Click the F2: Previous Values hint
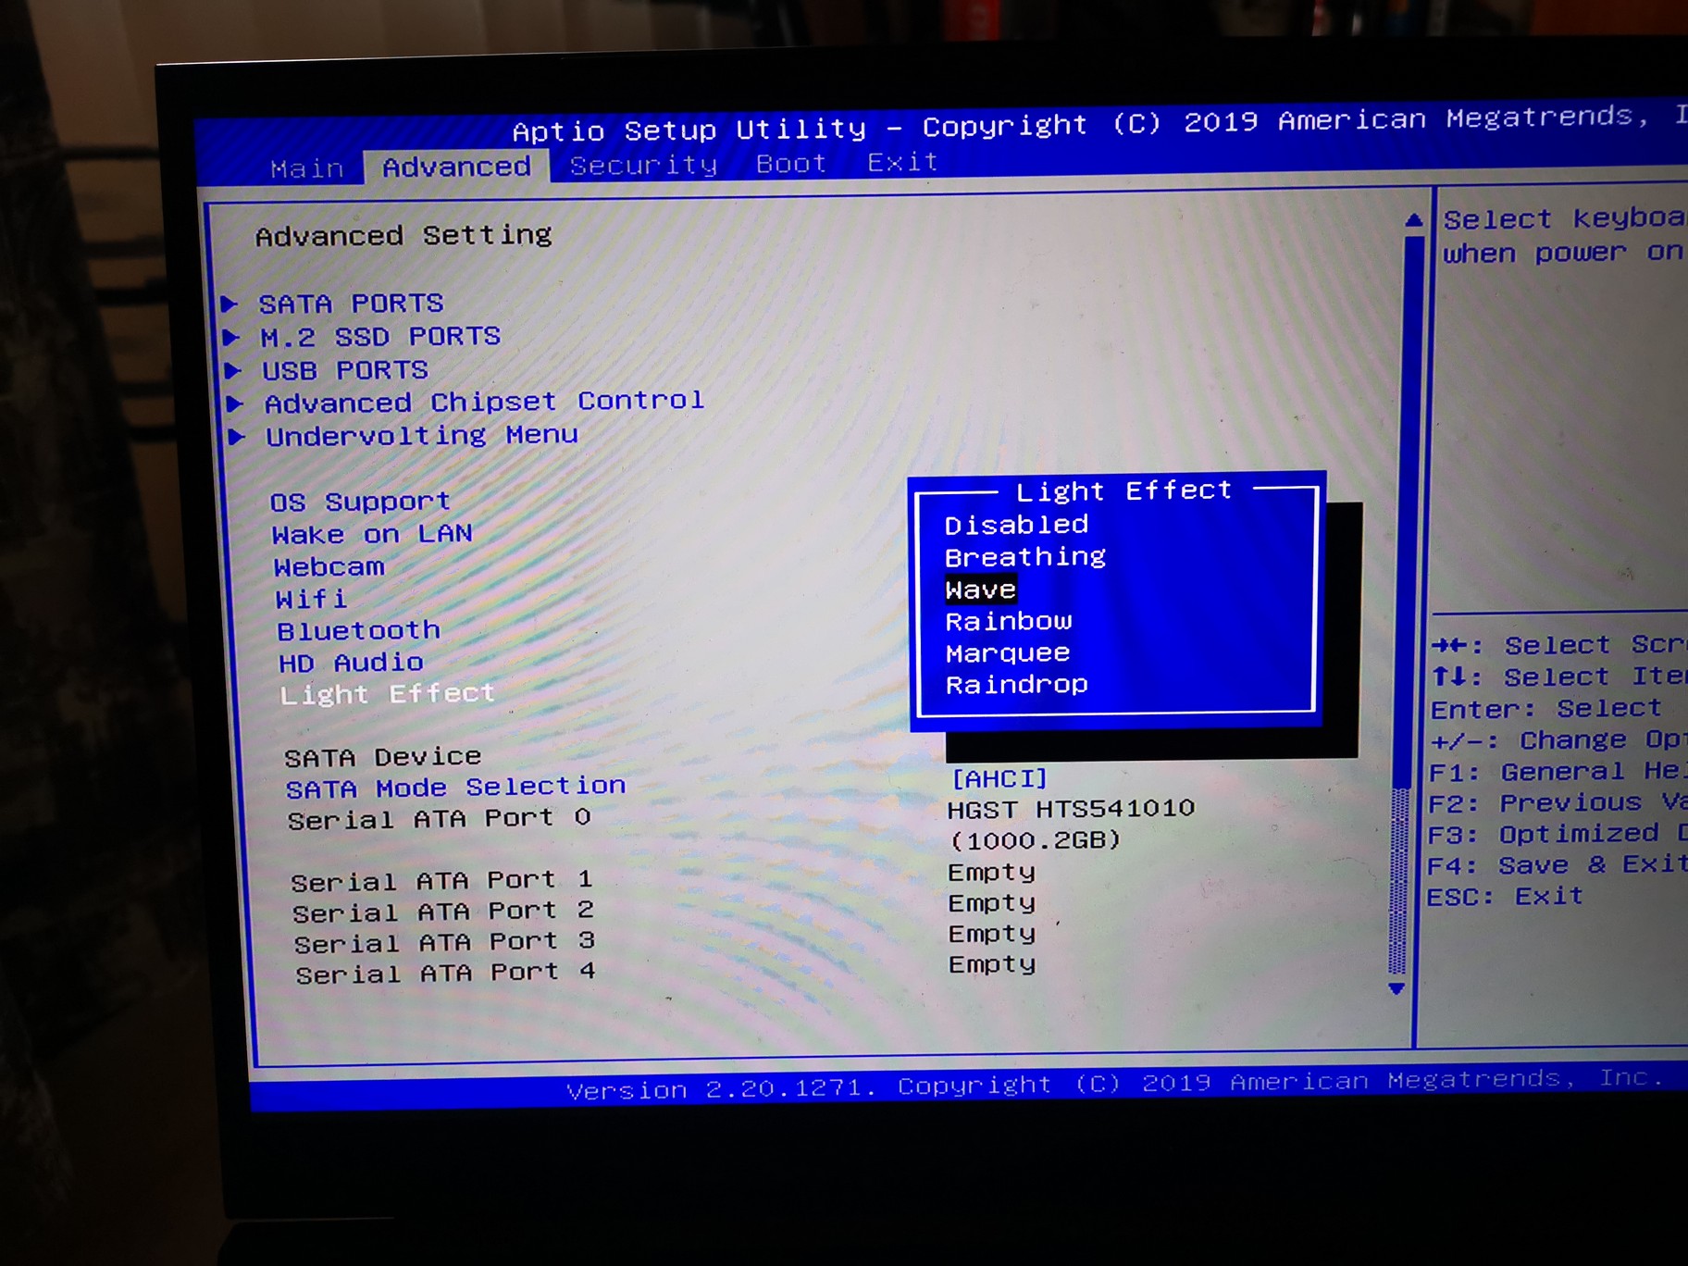Image resolution: width=1688 pixels, height=1266 pixels. click(1558, 802)
